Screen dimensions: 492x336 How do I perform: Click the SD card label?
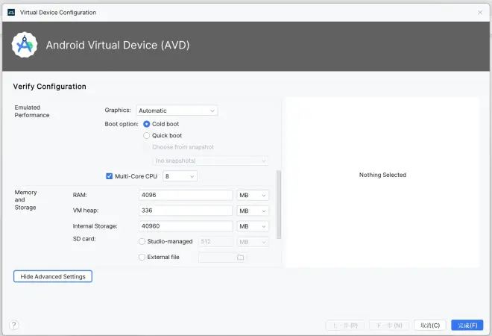point(84,239)
